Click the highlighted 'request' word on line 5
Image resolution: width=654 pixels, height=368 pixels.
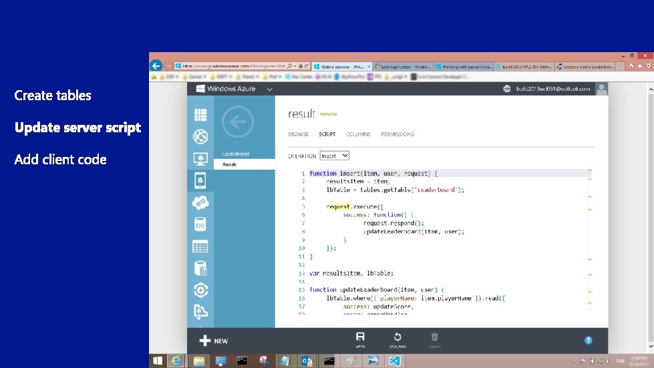click(338, 207)
